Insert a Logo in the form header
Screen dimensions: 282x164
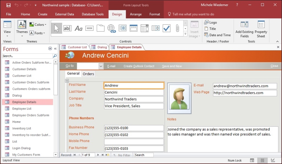click(x=211, y=22)
